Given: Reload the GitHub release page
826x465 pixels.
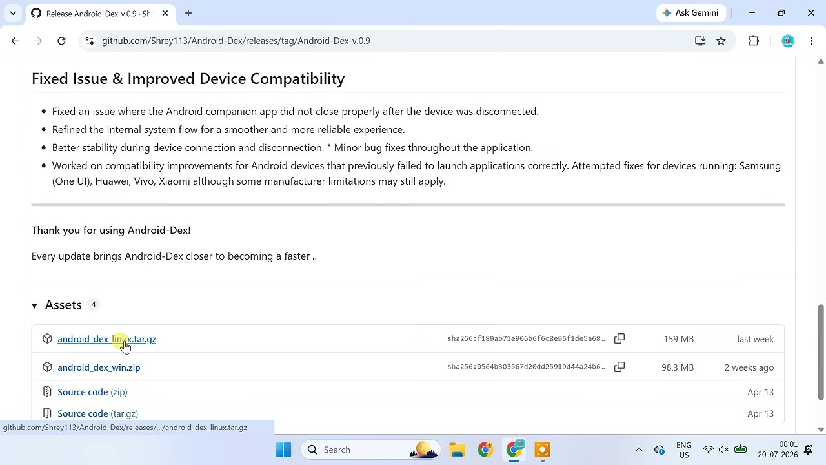Looking at the screenshot, I should point(61,41).
